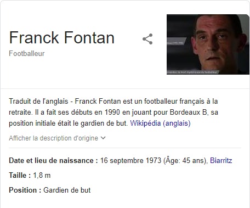Click the 'Franck Fontan' title heading
This screenshot has width=250, height=208.
click(61, 38)
